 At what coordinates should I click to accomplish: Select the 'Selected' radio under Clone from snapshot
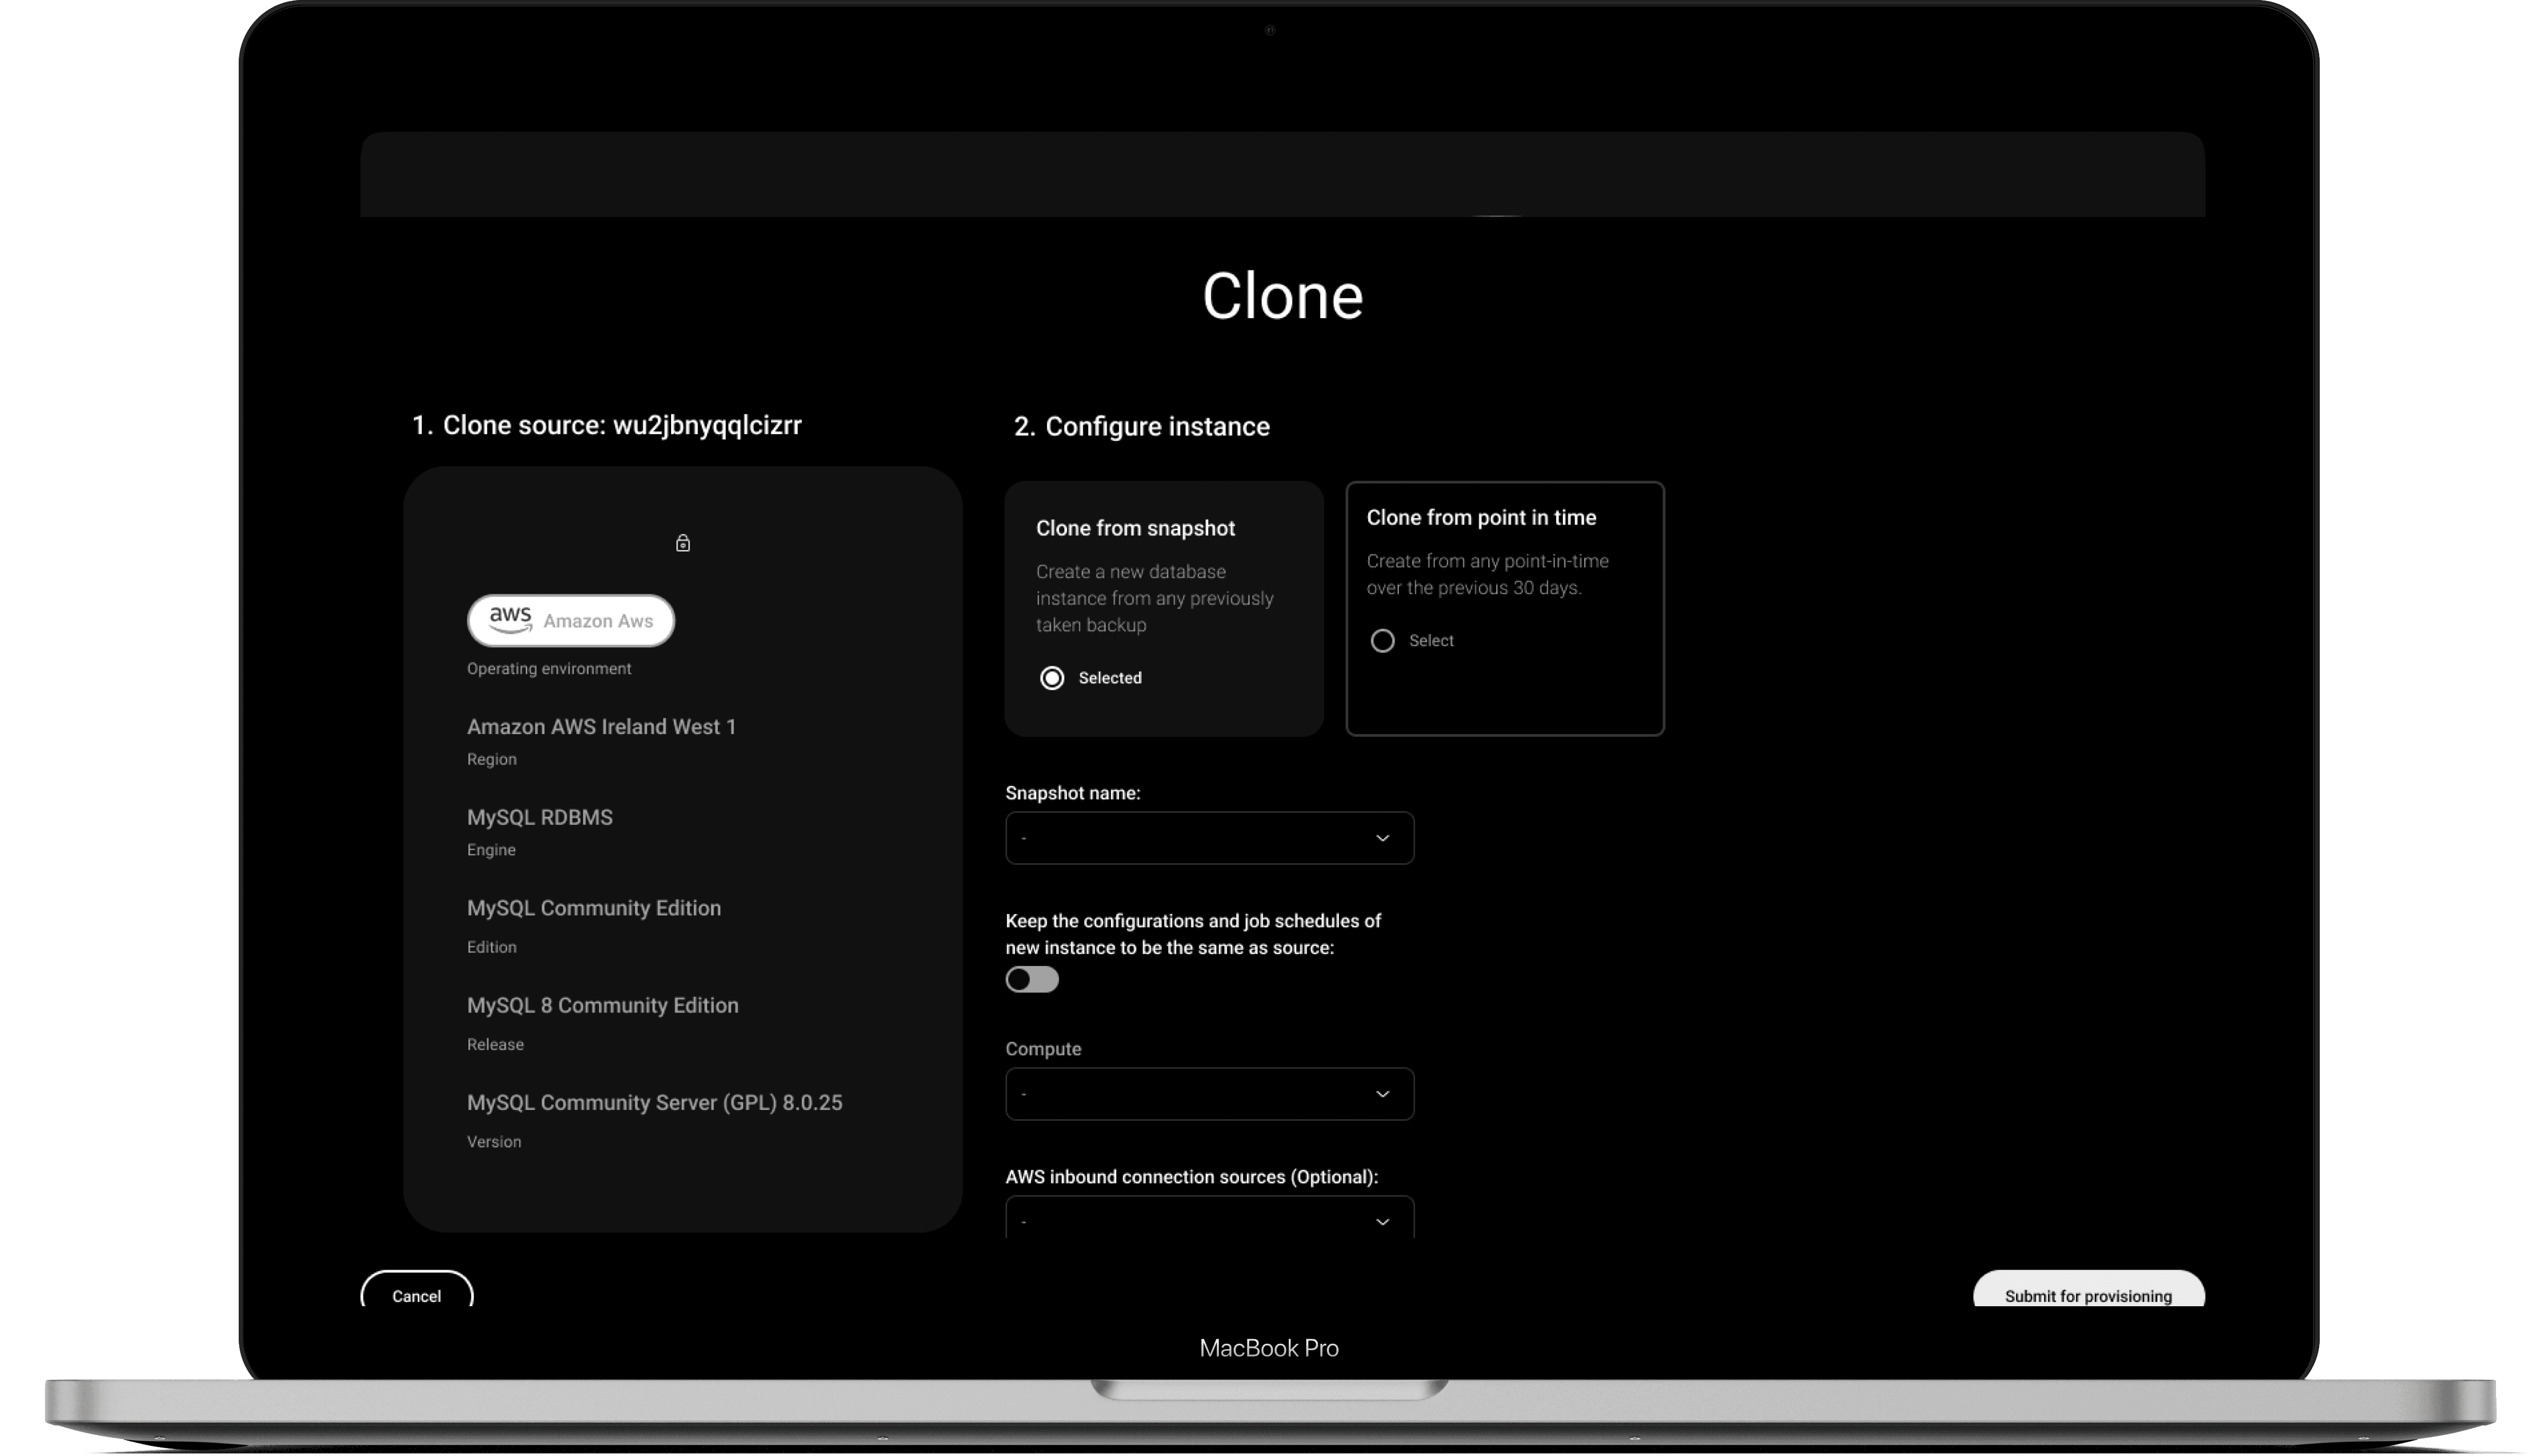tap(1052, 678)
